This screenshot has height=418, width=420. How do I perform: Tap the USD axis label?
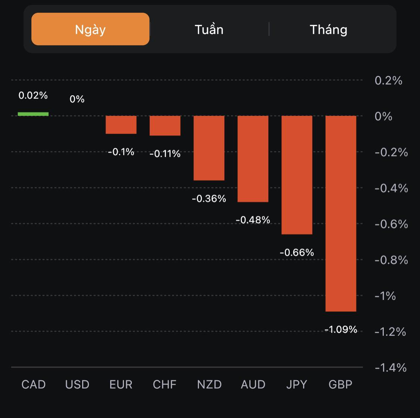point(77,384)
